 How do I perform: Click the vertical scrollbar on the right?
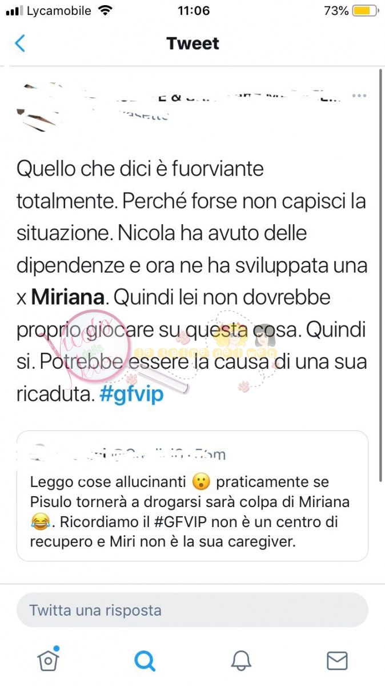pos(381,274)
